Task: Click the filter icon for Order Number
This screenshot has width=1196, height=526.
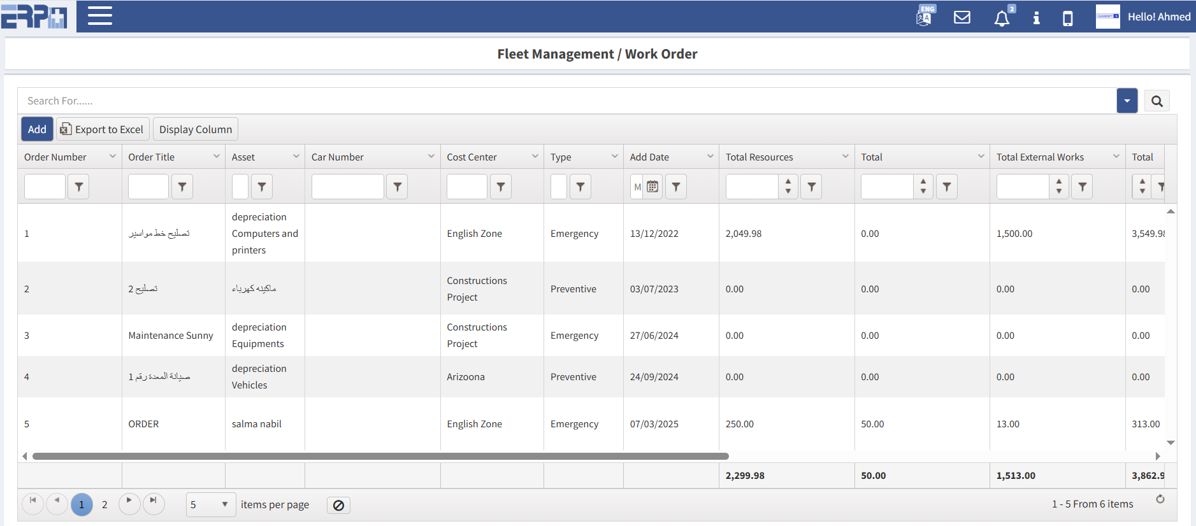Action: pyautogui.click(x=79, y=187)
